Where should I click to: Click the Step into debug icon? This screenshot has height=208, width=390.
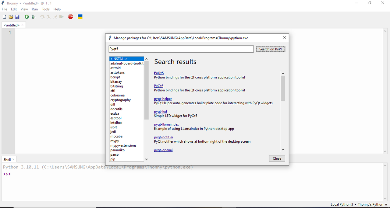pos(49,17)
